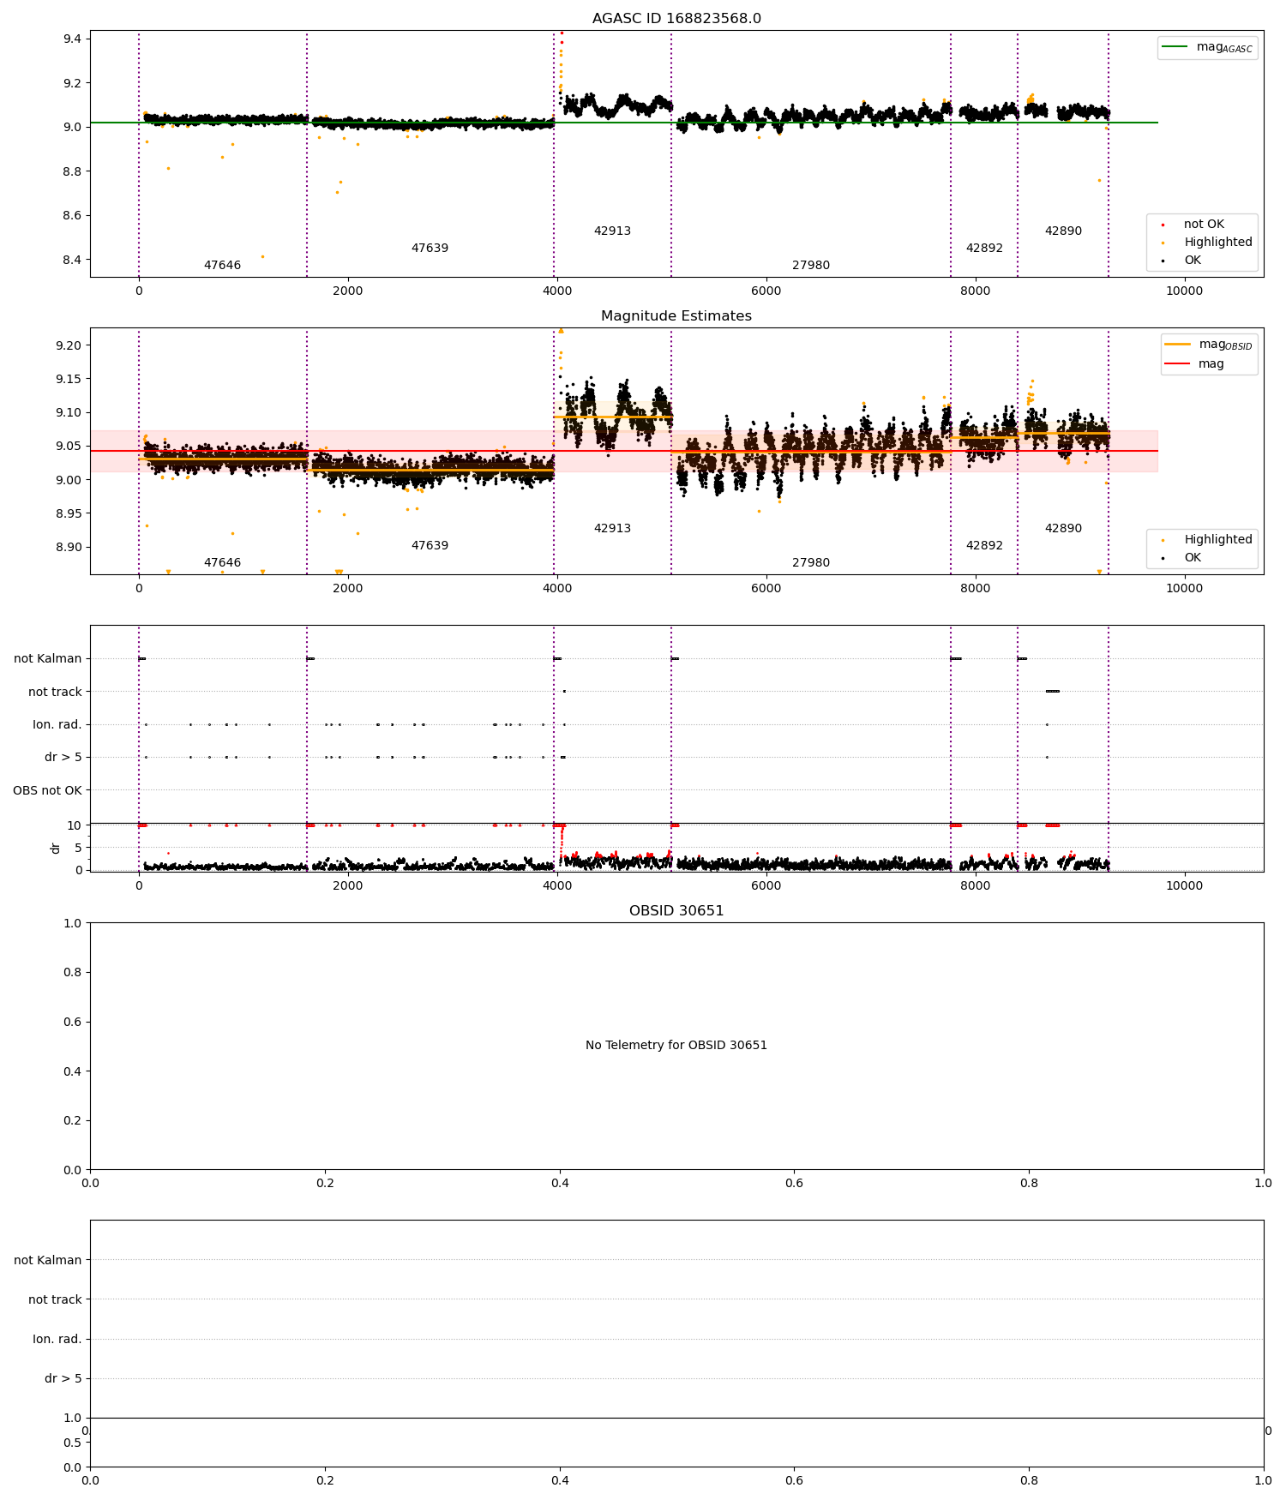Viewport: 1286px width, 1500px height.
Task: Click 'OK' legend entry in Magnitude Estimates plot
Action: (x=1193, y=558)
